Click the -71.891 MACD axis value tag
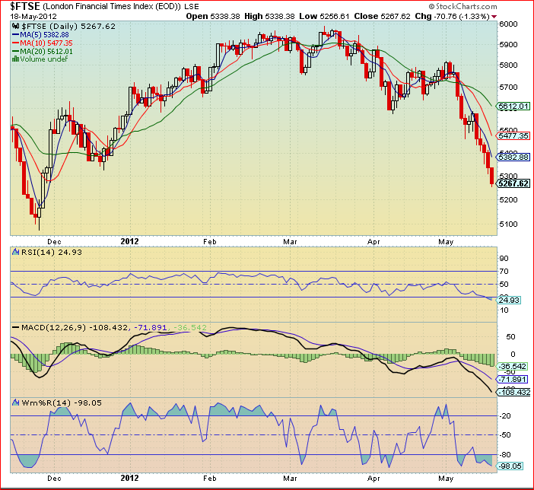Viewport: 534px width, 490px height. pos(513,379)
